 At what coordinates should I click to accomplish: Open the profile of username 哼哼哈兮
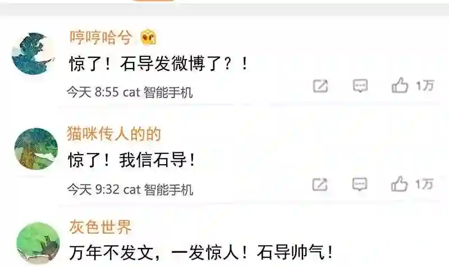tap(101, 37)
